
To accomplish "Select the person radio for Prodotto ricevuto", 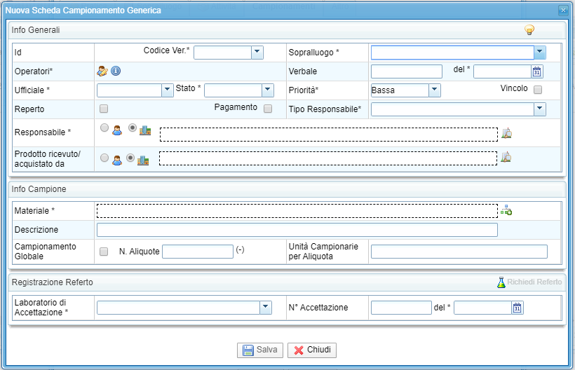I will [104, 158].
